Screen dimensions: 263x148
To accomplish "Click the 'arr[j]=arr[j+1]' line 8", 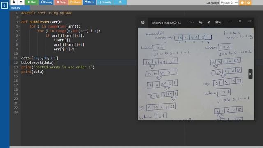I will point(69,44).
